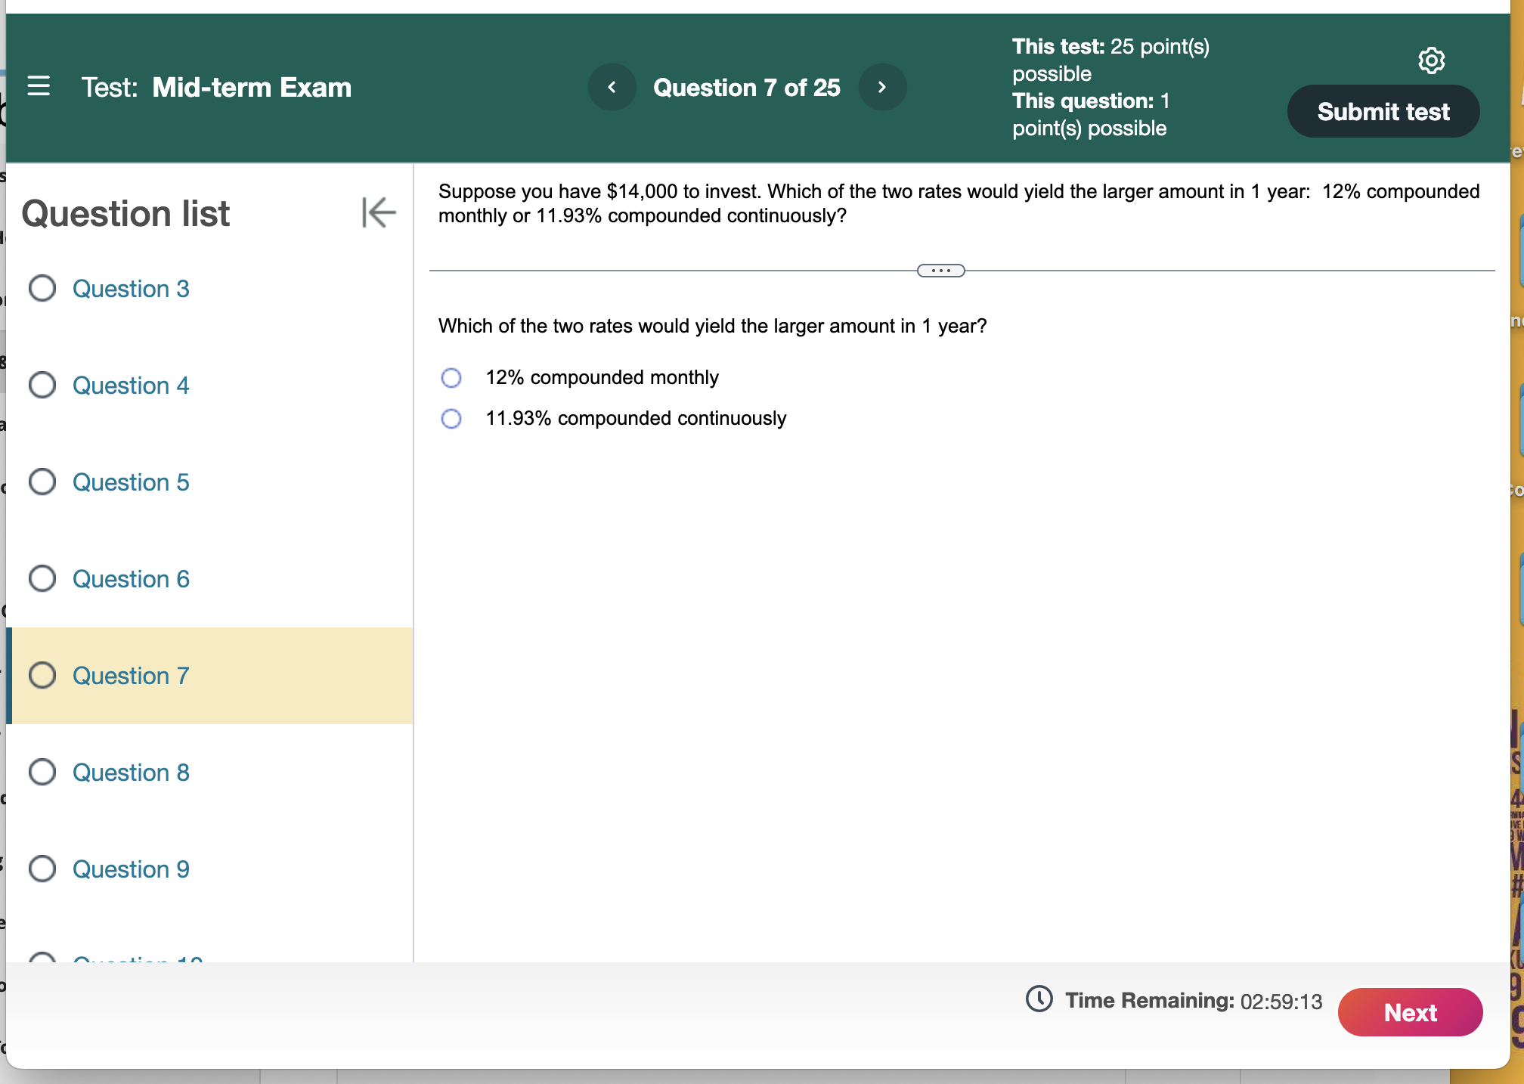The height and width of the screenshot is (1084, 1524).
Task: Open the hamburger menu icon
Action: point(39,86)
